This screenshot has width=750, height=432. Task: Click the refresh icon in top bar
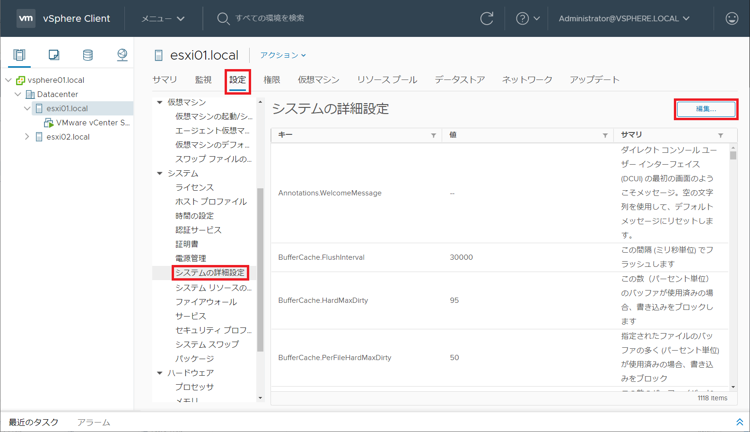(487, 18)
